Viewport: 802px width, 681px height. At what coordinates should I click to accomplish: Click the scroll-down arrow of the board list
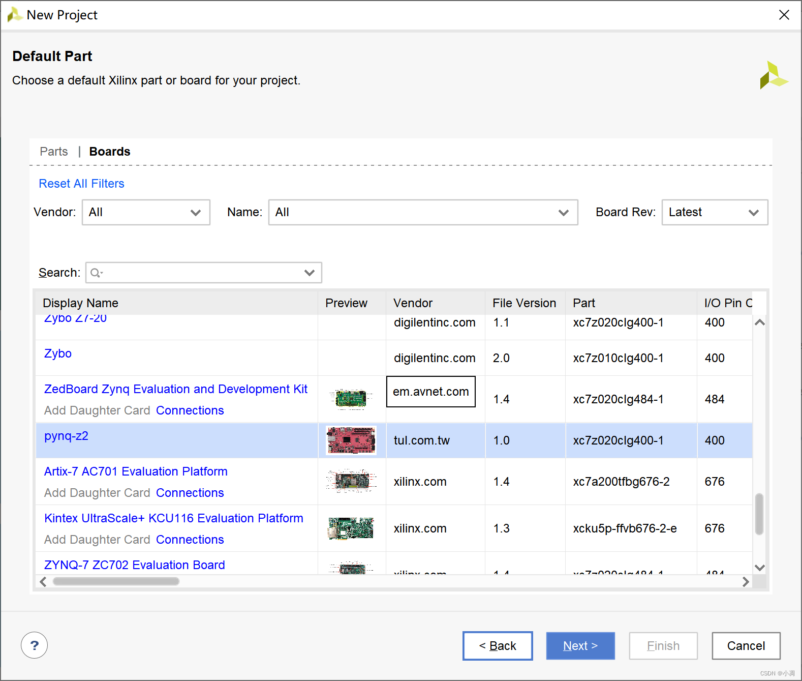pyautogui.click(x=760, y=568)
